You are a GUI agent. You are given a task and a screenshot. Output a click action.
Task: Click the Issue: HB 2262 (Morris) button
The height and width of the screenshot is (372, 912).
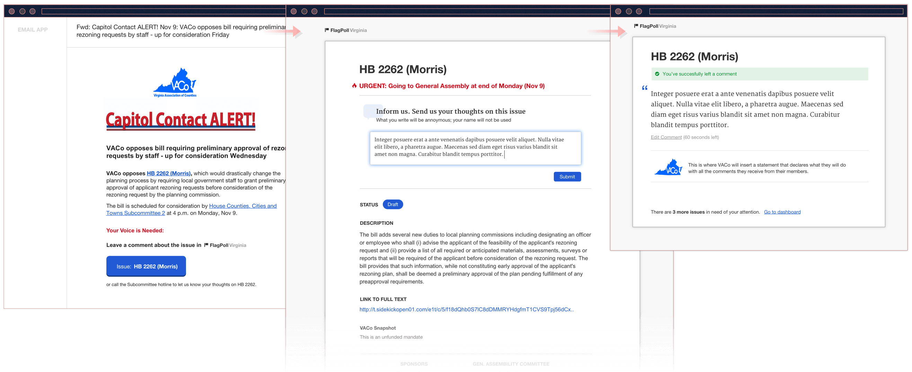146,266
